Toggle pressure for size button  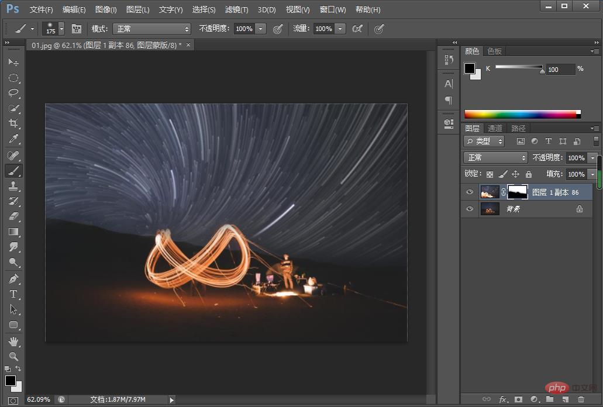[x=379, y=29]
